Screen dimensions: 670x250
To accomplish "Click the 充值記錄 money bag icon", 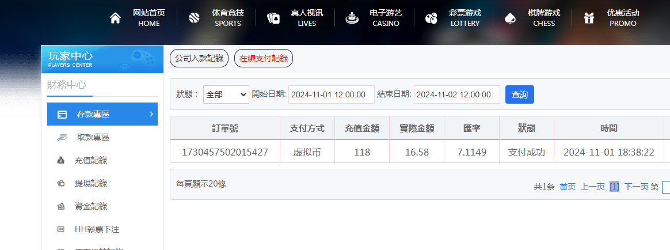I will (x=61, y=160).
